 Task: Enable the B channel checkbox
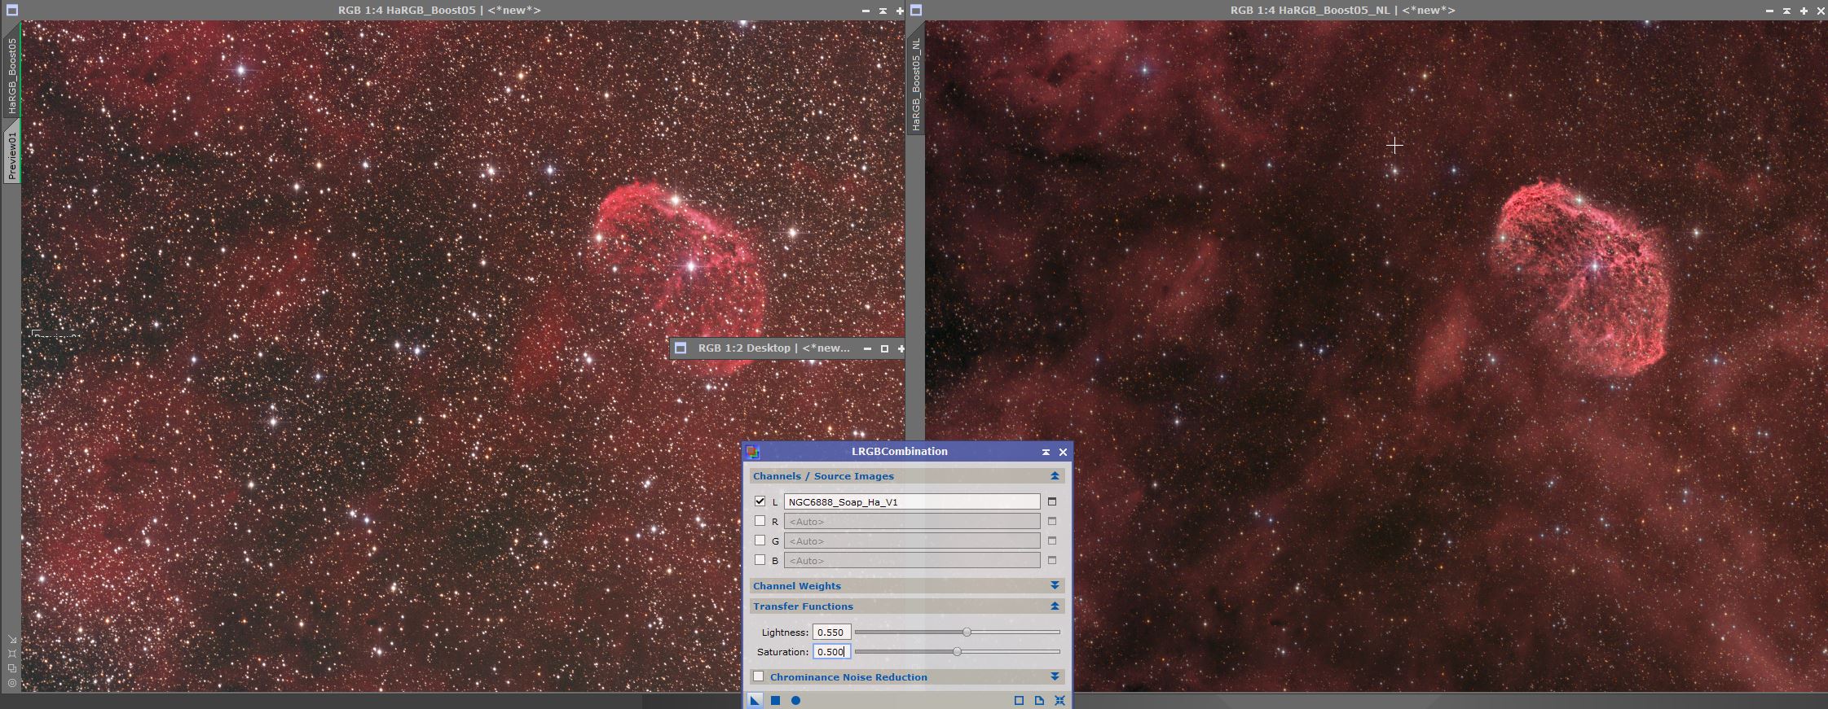pyautogui.click(x=760, y=560)
